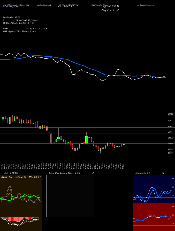
Task: Click the blue Stochastics chart panel
Action: click(x=154, y=189)
